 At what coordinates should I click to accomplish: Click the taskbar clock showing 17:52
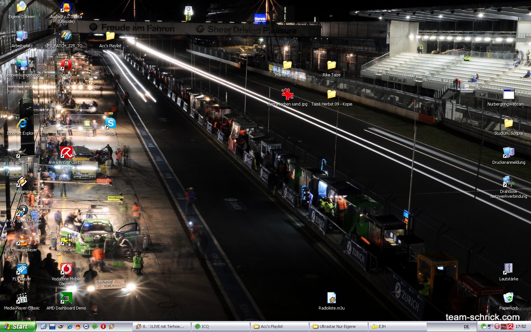tap(521, 326)
